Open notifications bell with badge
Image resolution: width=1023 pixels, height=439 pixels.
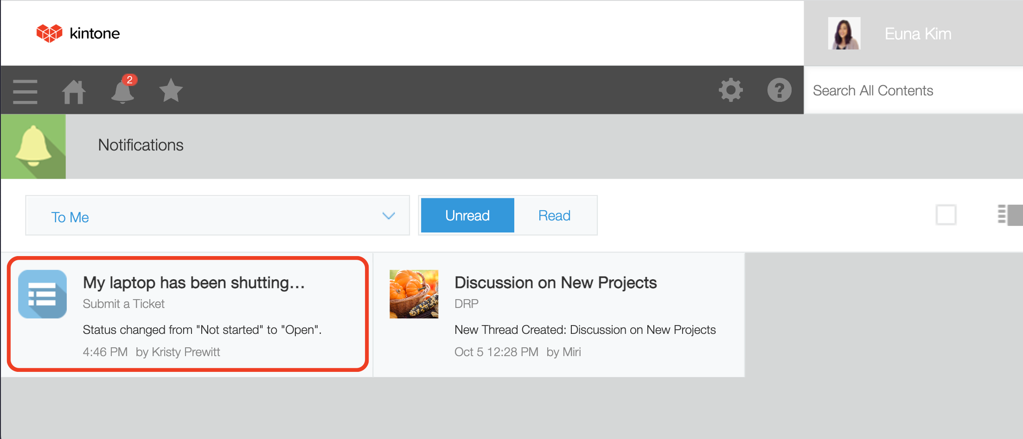(x=123, y=90)
